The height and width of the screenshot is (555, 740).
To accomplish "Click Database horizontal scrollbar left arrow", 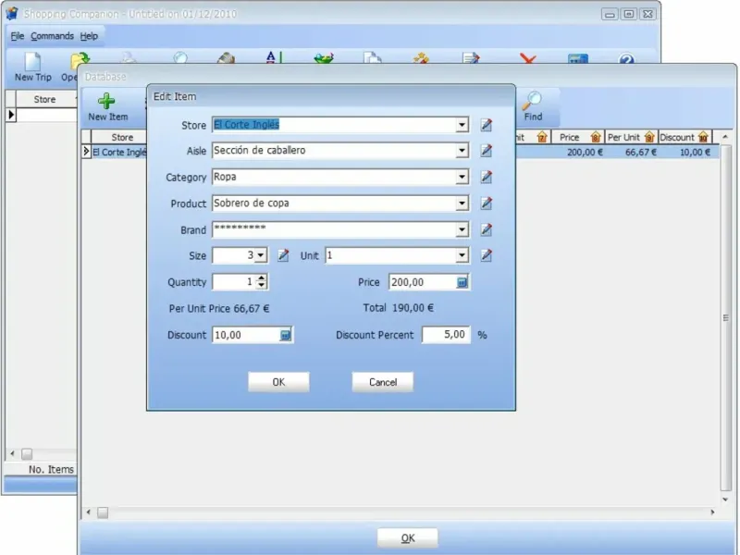I will click(x=88, y=512).
